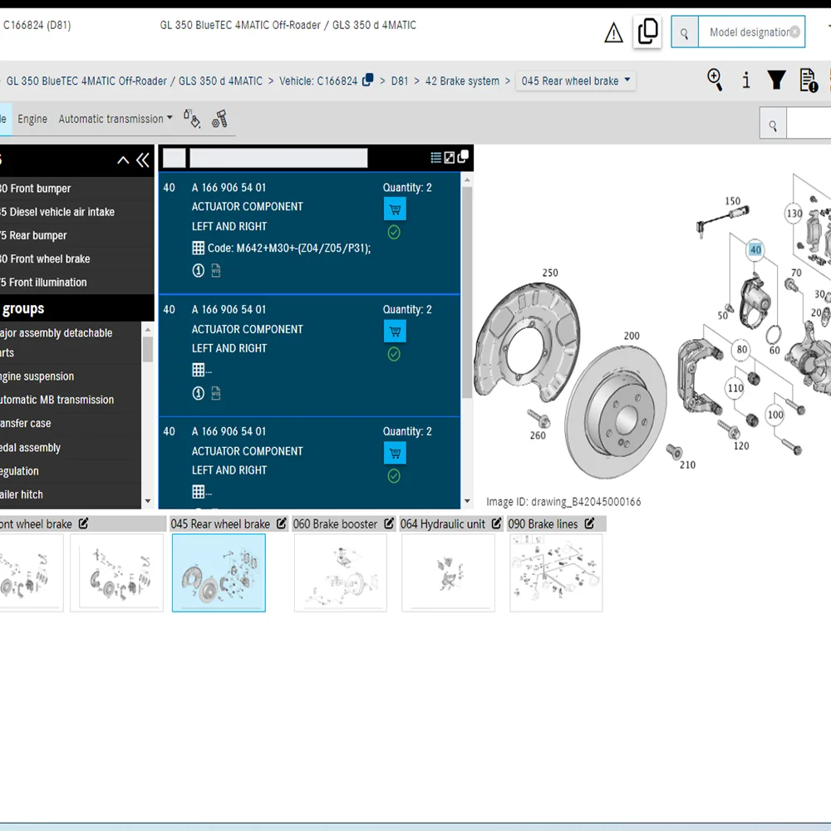The height and width of the screenshot is (831, 831).
Task: Open 060 Brake booster thumbnail
Action: tap(341, 573)
